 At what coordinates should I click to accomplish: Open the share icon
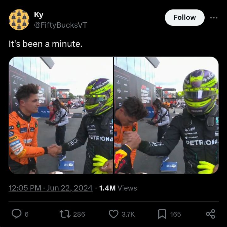pos(211,214)
